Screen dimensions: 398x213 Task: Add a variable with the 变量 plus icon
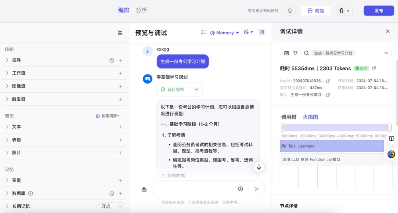click(120, 180)
